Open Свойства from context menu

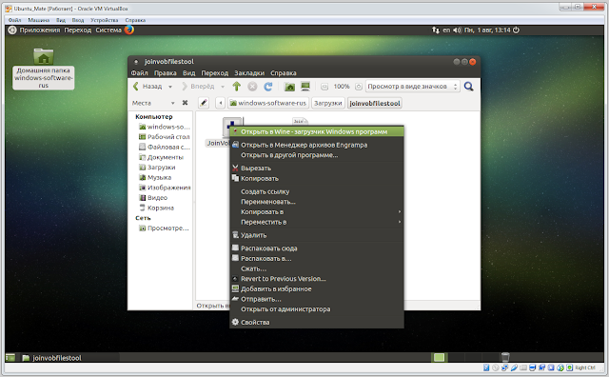[317, 322]
